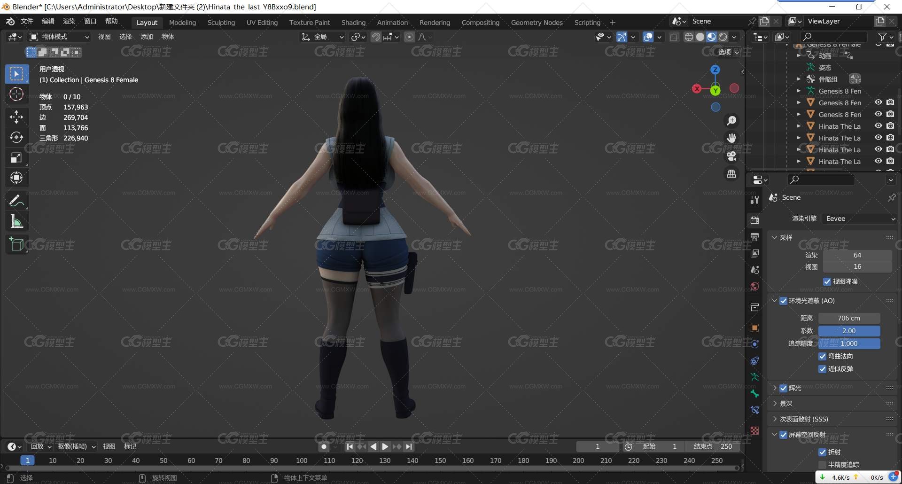The height and width of the screenshot is (484, 902).
Task: Open the 抠像(插帧) dropdown
Action: click(77, 446)
